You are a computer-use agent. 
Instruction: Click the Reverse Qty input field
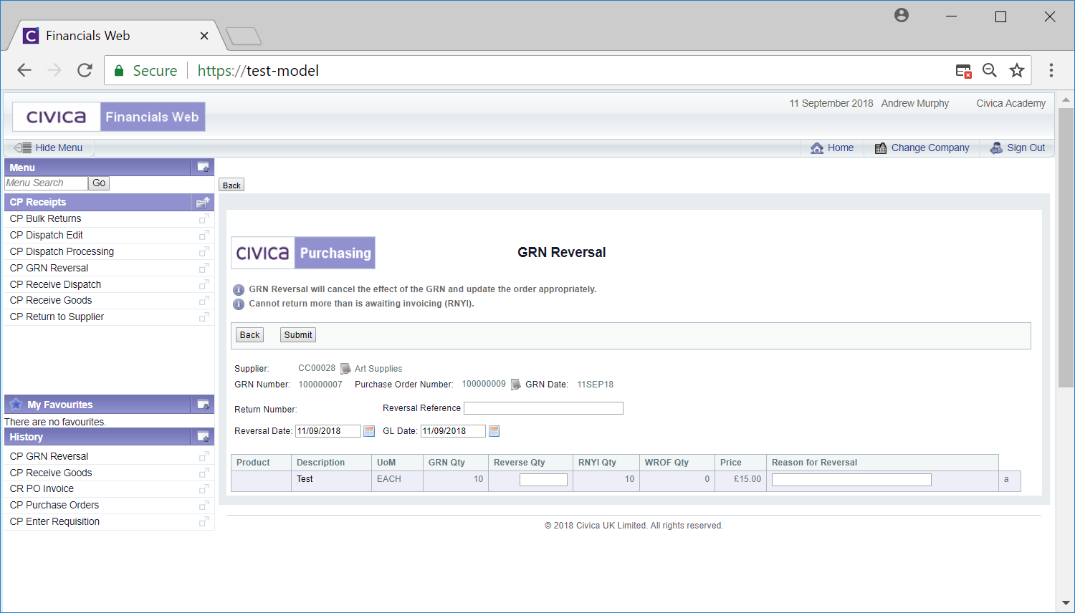coord(543,480)
